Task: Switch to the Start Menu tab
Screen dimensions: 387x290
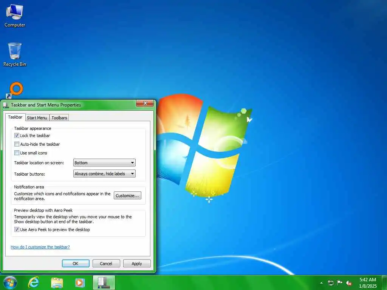Action: (37, 118)
